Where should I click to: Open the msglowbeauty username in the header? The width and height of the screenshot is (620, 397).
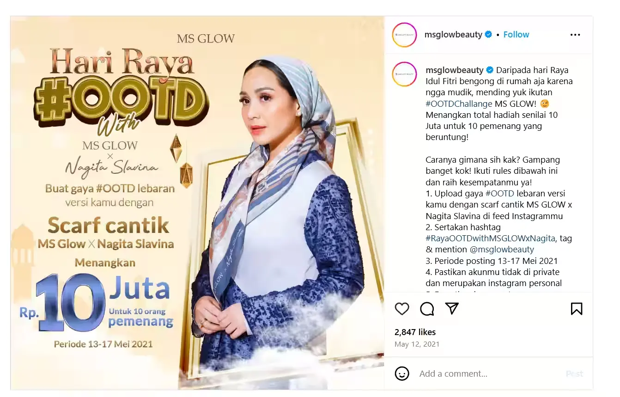coord(453,35)
